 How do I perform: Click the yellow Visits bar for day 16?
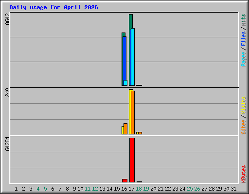point(123,130)
